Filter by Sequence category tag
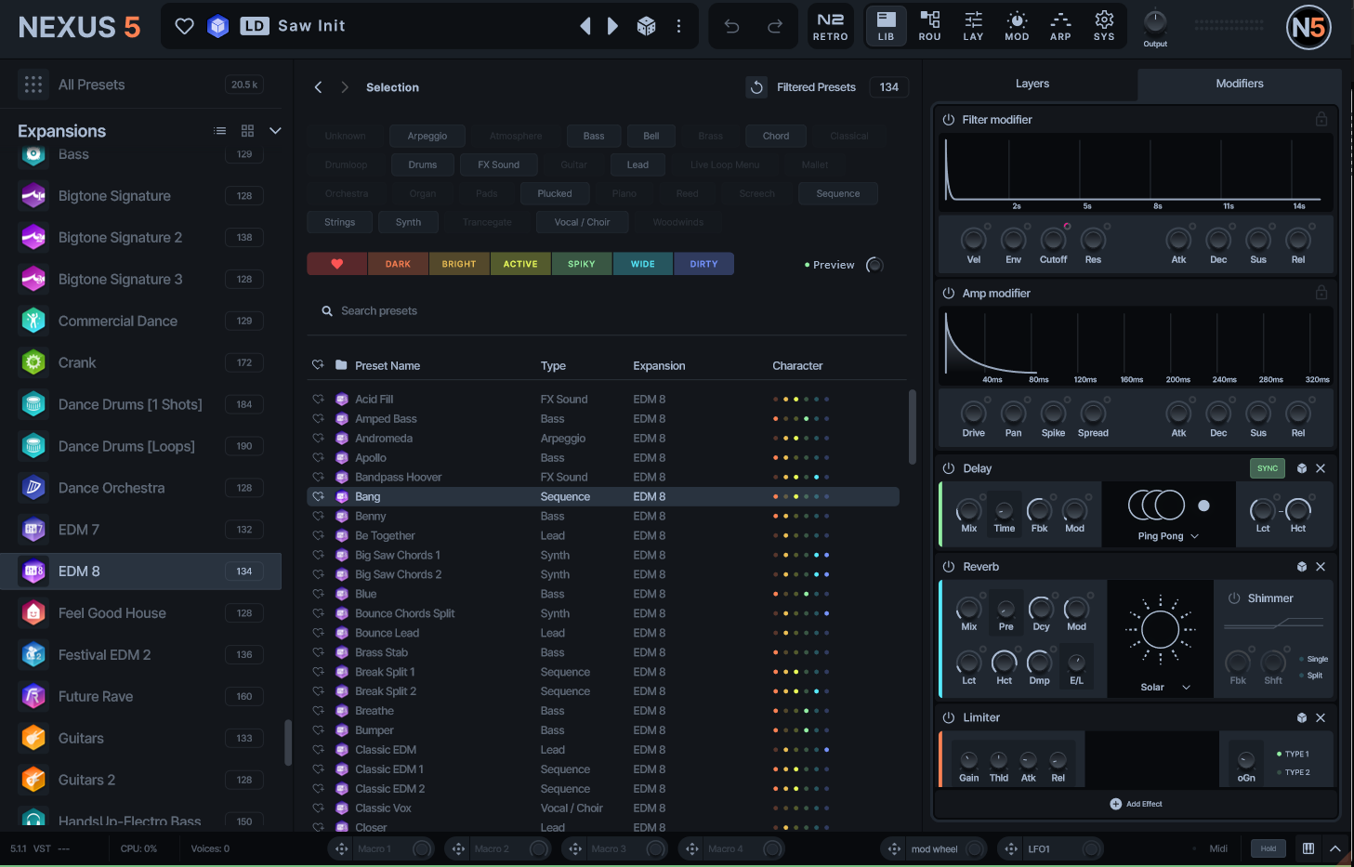This screenshot has height=867, width=1354. (838, 193)
